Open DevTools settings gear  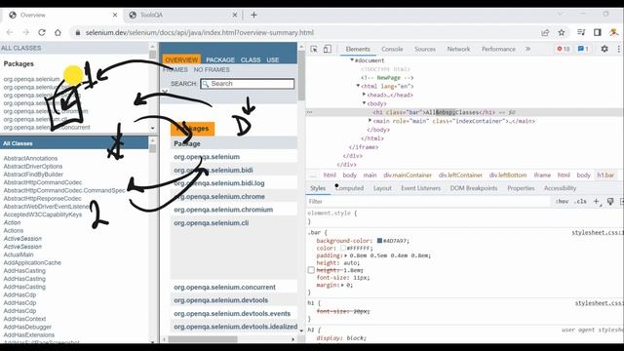[x=604, y=49]
